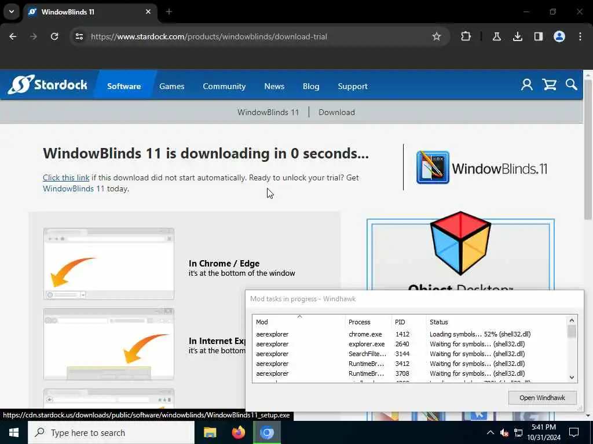Click the Open Windhawk button
Viewport: 593px width, 444px height.
pos(542,398)
